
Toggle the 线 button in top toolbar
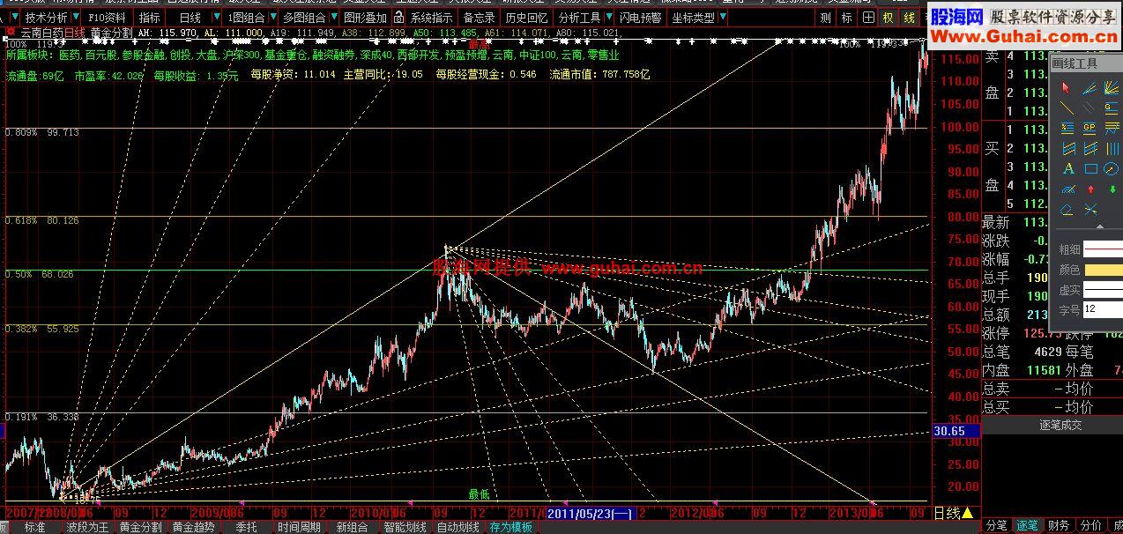[x=908, y=17]
